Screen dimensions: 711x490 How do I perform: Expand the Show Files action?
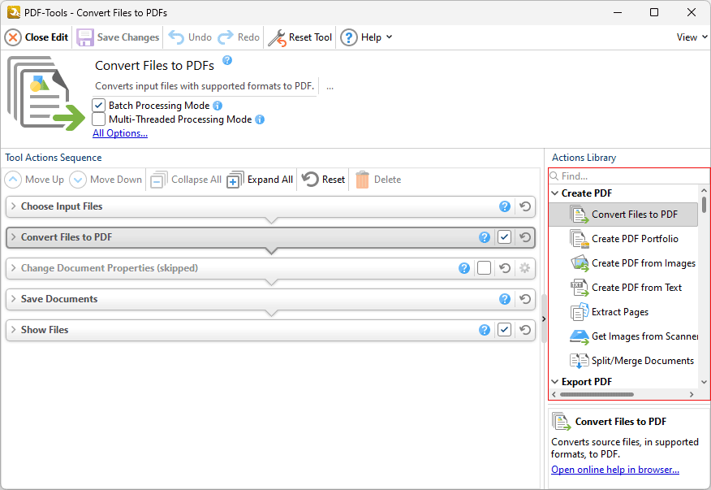pyautogui.click(x=14, y=330)
